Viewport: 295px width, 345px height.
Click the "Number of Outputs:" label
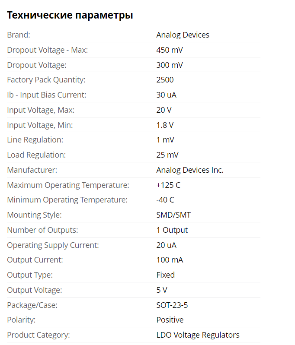pos(42,230)
